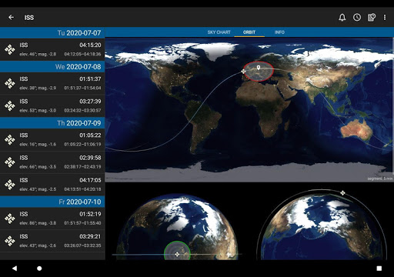Click satellite icon of the 04:17:05 pass
The image size is (394, 277).
pos(10,185)
